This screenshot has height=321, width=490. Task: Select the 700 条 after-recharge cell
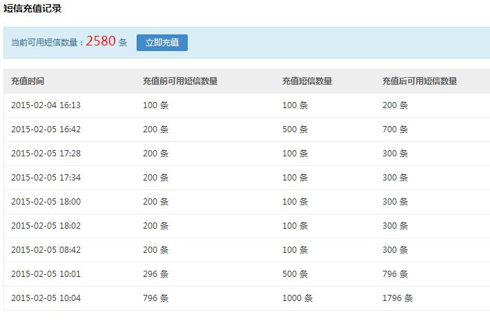[395, 130]
